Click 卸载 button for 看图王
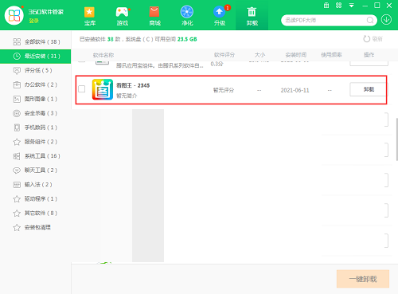 point(369,89)
